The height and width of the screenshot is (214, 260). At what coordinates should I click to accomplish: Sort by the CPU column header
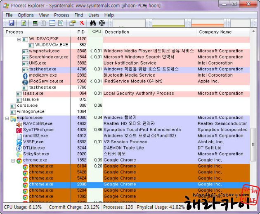95,32
